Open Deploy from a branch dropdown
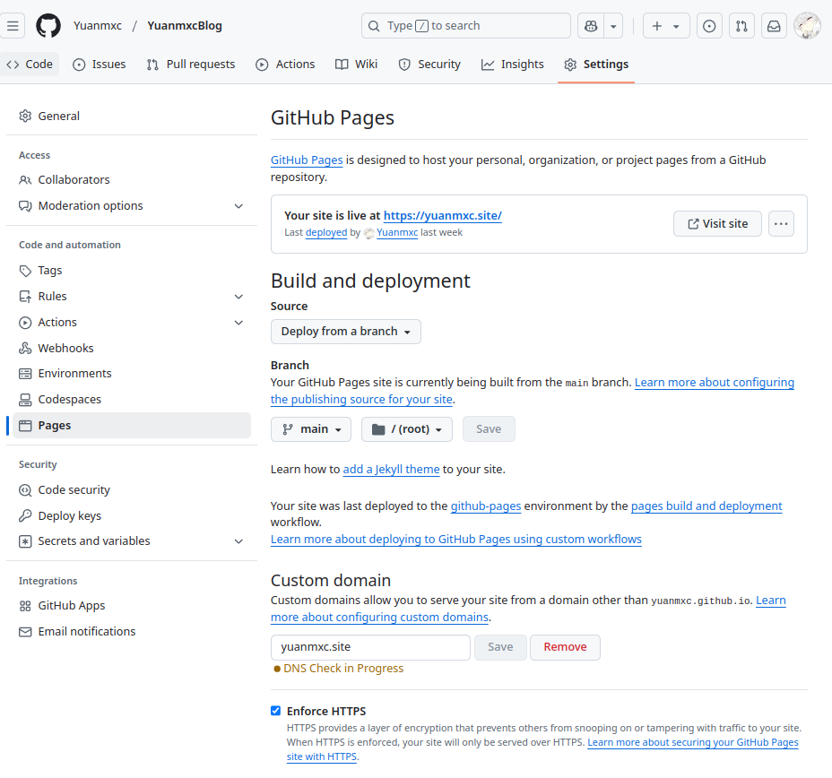832x778 pixels. (346, 332)
